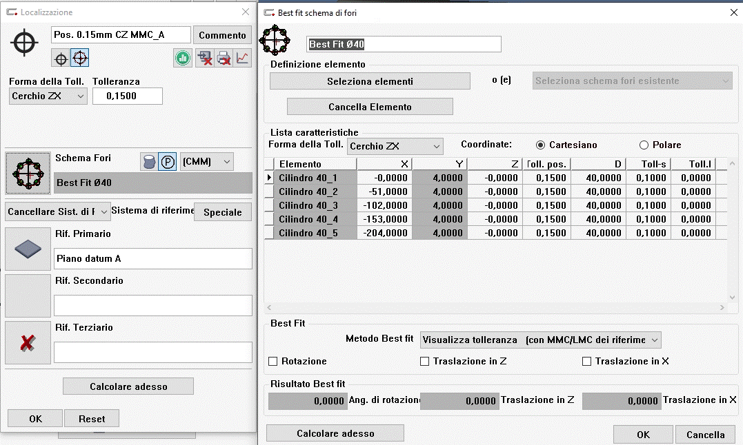Viewport: 743px width, 445px height.
Task: Open the Cancellare Sist. di riferimento dropdown
Action: [x=58, y=212]
